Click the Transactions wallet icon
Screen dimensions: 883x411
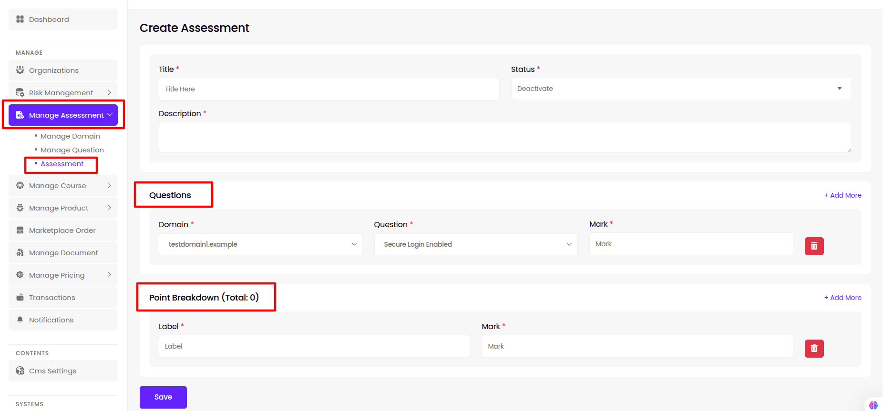tap(20, 297)
